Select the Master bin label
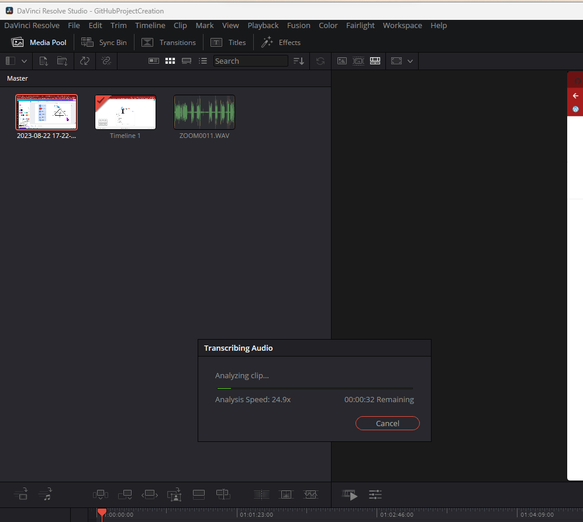Viewport: 583px width, 522px height. click(18, 78)
